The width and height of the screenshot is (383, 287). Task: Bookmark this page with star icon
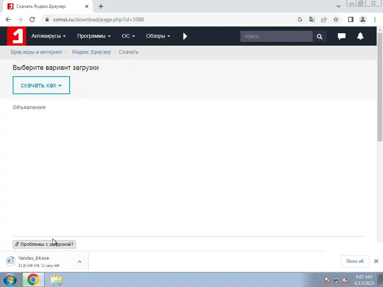coord(336,19)
